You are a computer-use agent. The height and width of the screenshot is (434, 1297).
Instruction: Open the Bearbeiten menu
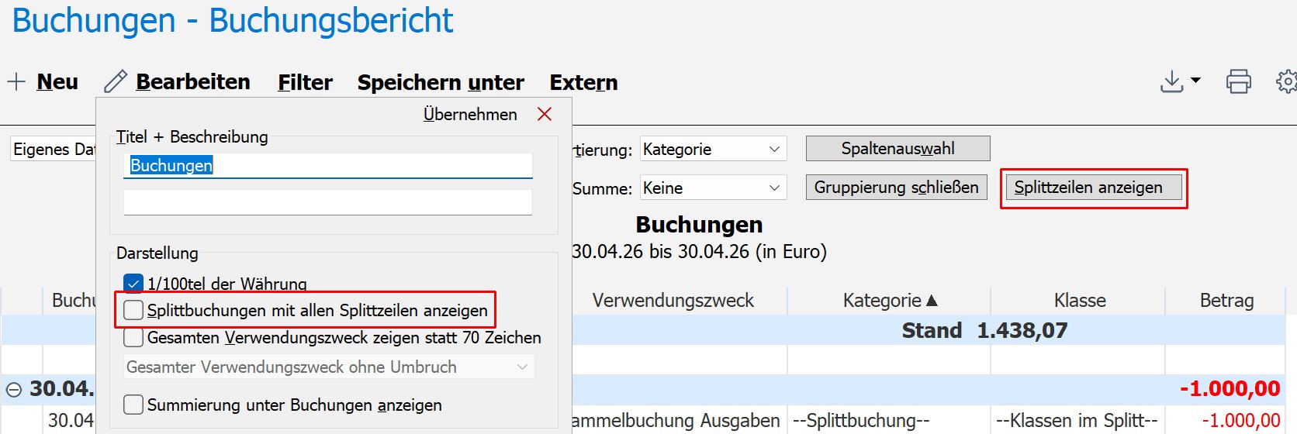tap(193, 81)
